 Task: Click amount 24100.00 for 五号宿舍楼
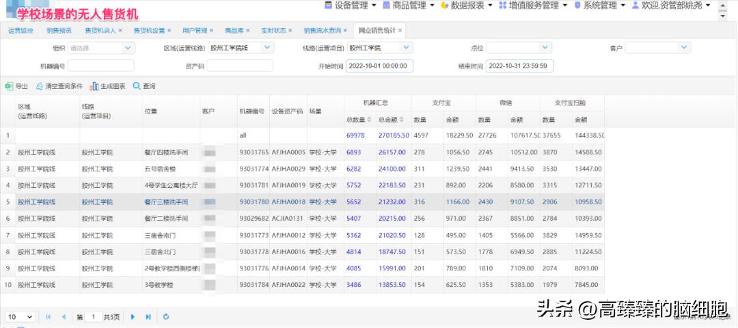[392, 169]
